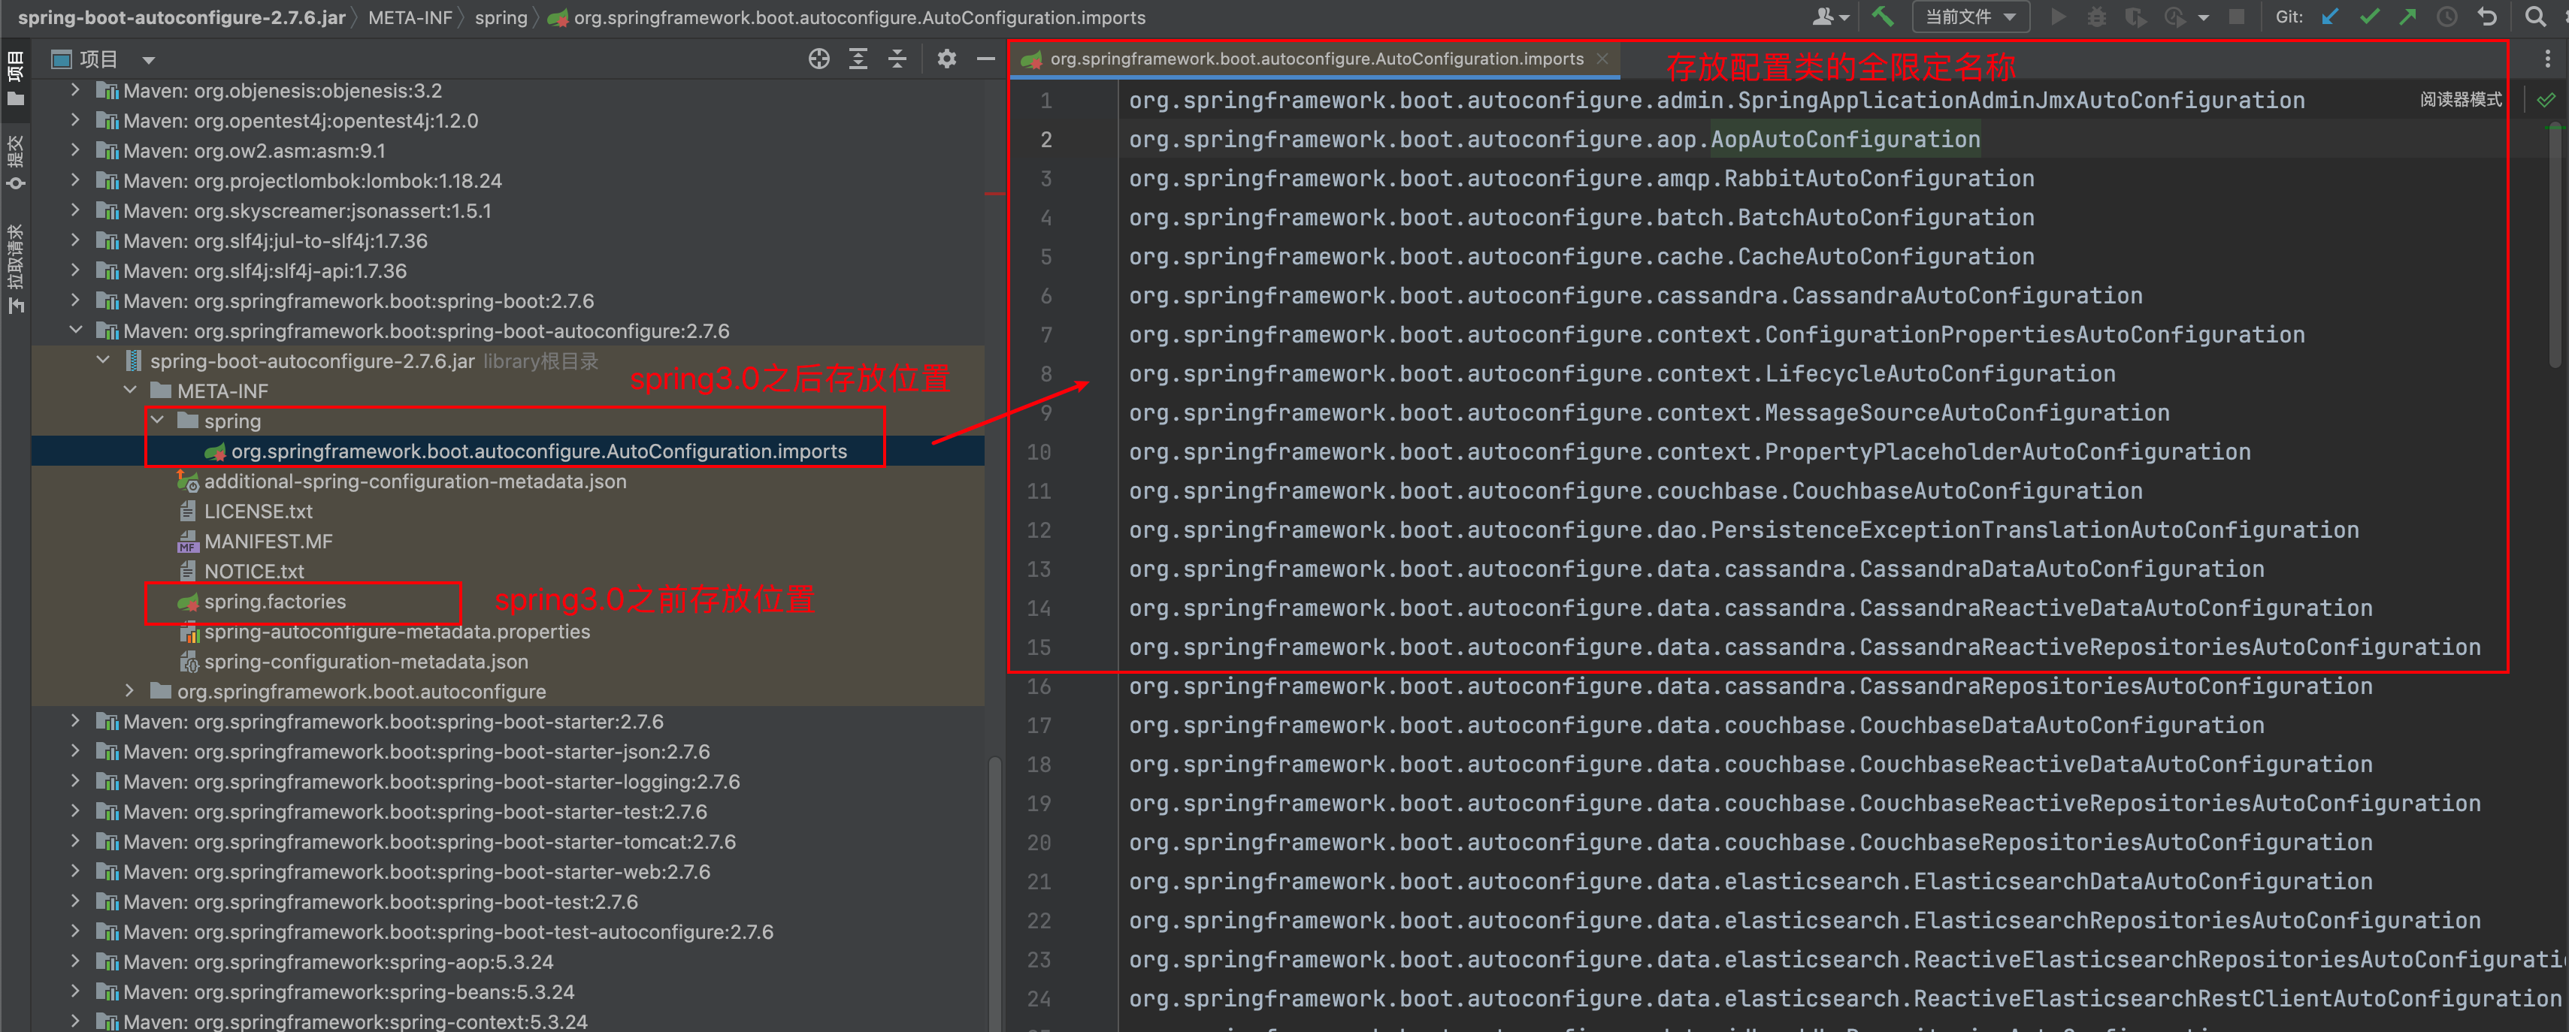Expand Maven: org.objenesis:objenesis:3.2 node

click(75, 91)
